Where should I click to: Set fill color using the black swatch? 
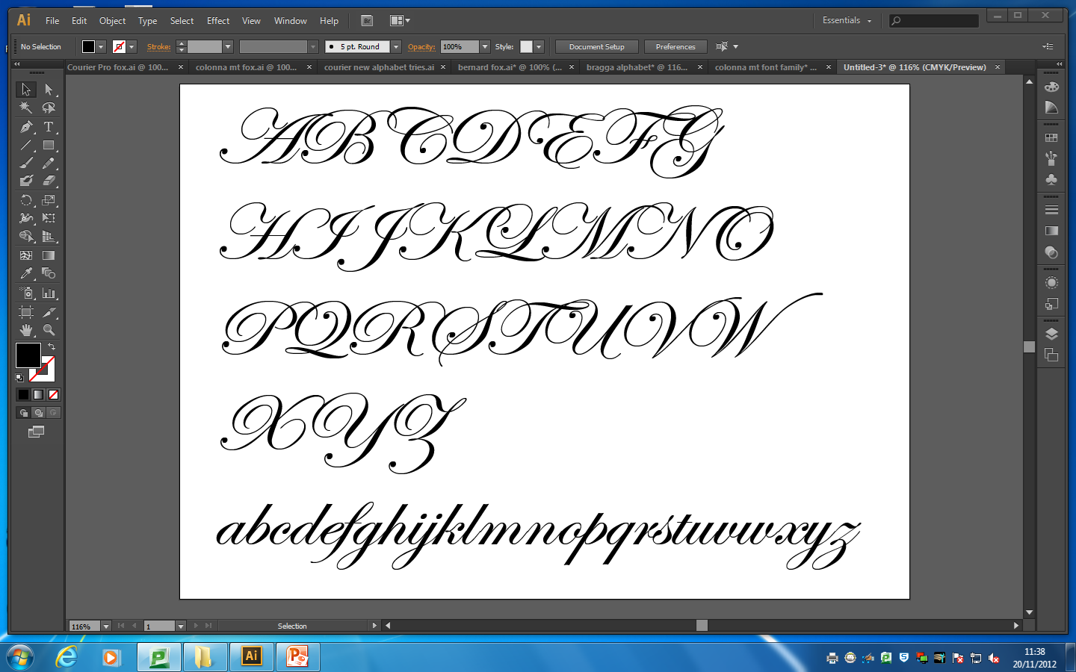coord(22,394)
